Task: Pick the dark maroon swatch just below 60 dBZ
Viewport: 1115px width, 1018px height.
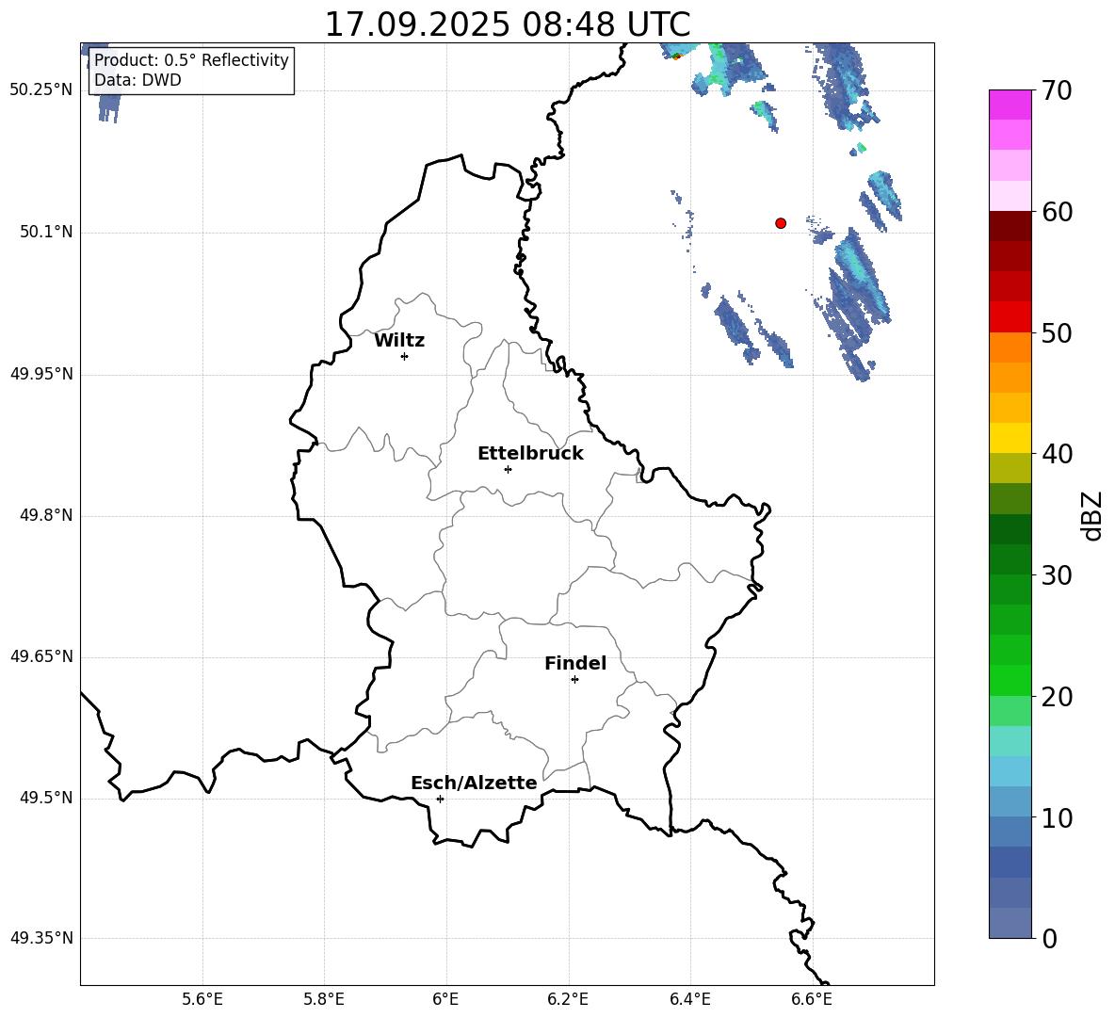Action: (1010, 226)
